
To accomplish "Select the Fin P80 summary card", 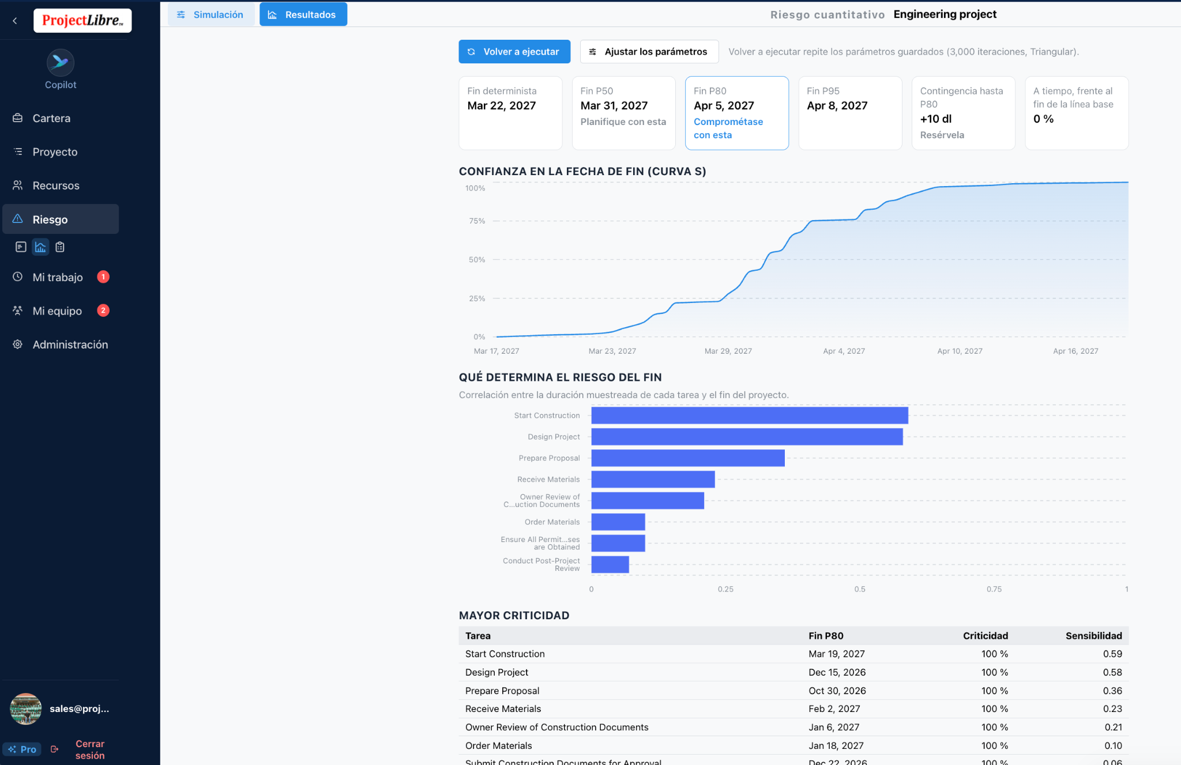I will click(x=737, y=113).
